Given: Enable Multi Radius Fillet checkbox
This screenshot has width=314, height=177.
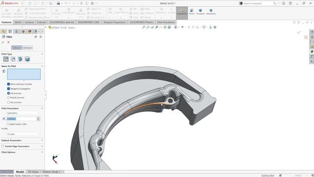Looking at the screenshot, I should pos(8,124).
